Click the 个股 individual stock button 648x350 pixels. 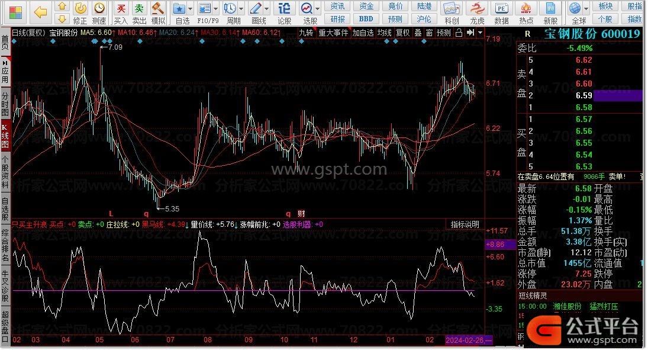[x=605, y=19]
